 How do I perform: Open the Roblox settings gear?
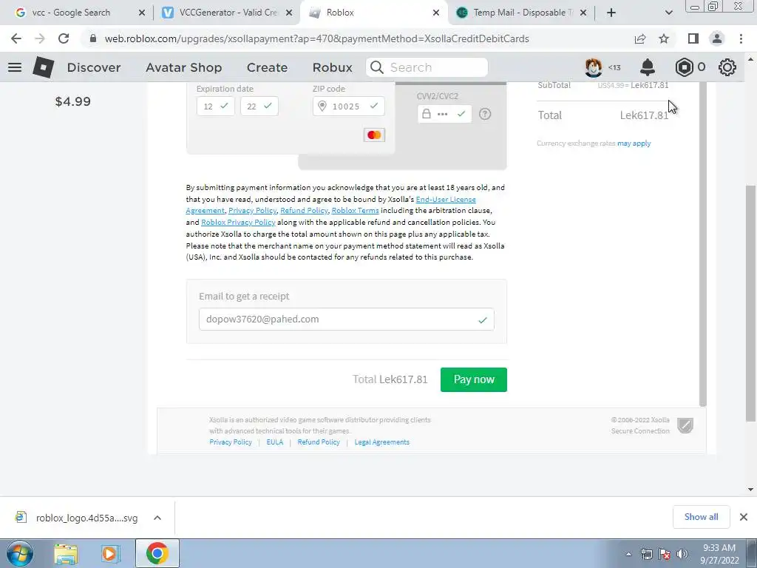click(x=727, y=67)
